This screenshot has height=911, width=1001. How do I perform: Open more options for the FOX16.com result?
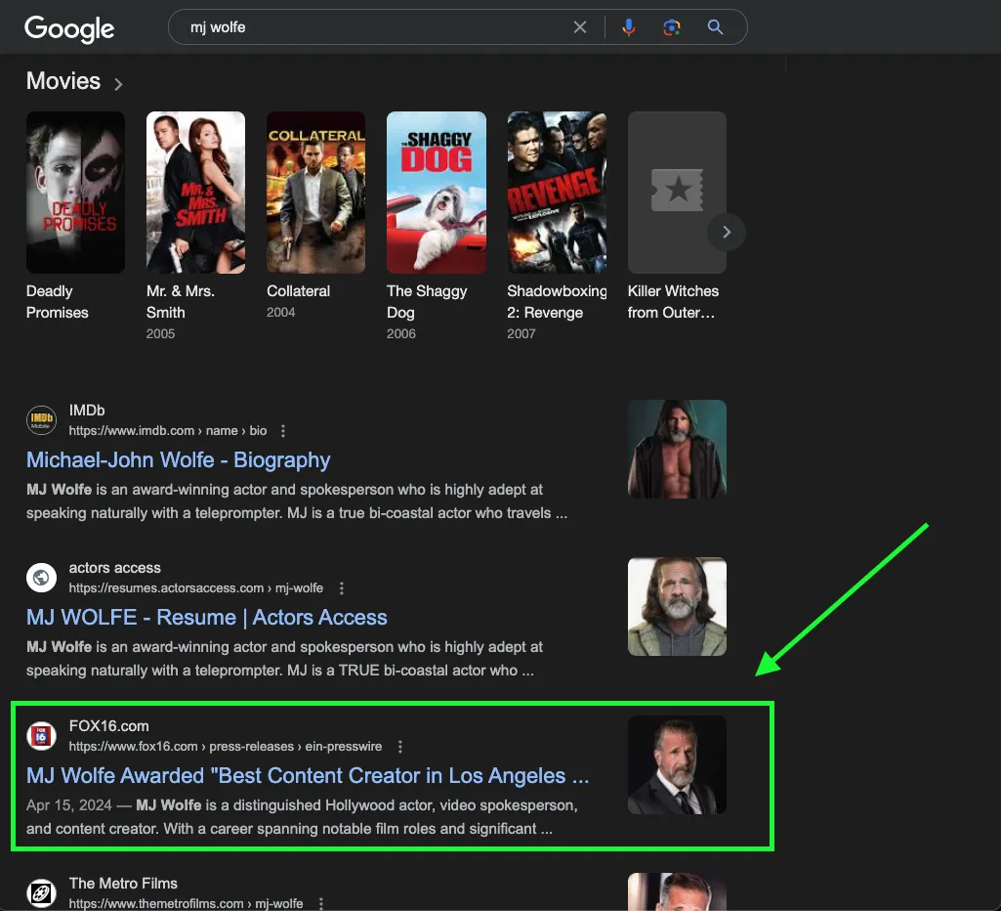point(400,747)
